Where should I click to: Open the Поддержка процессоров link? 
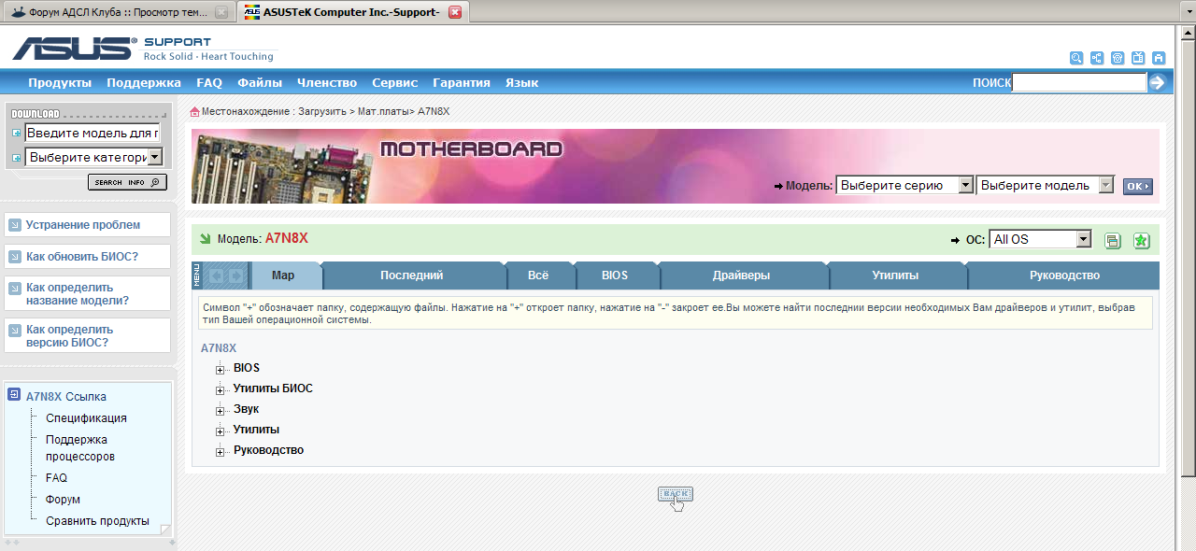click(x=80, y=448)
